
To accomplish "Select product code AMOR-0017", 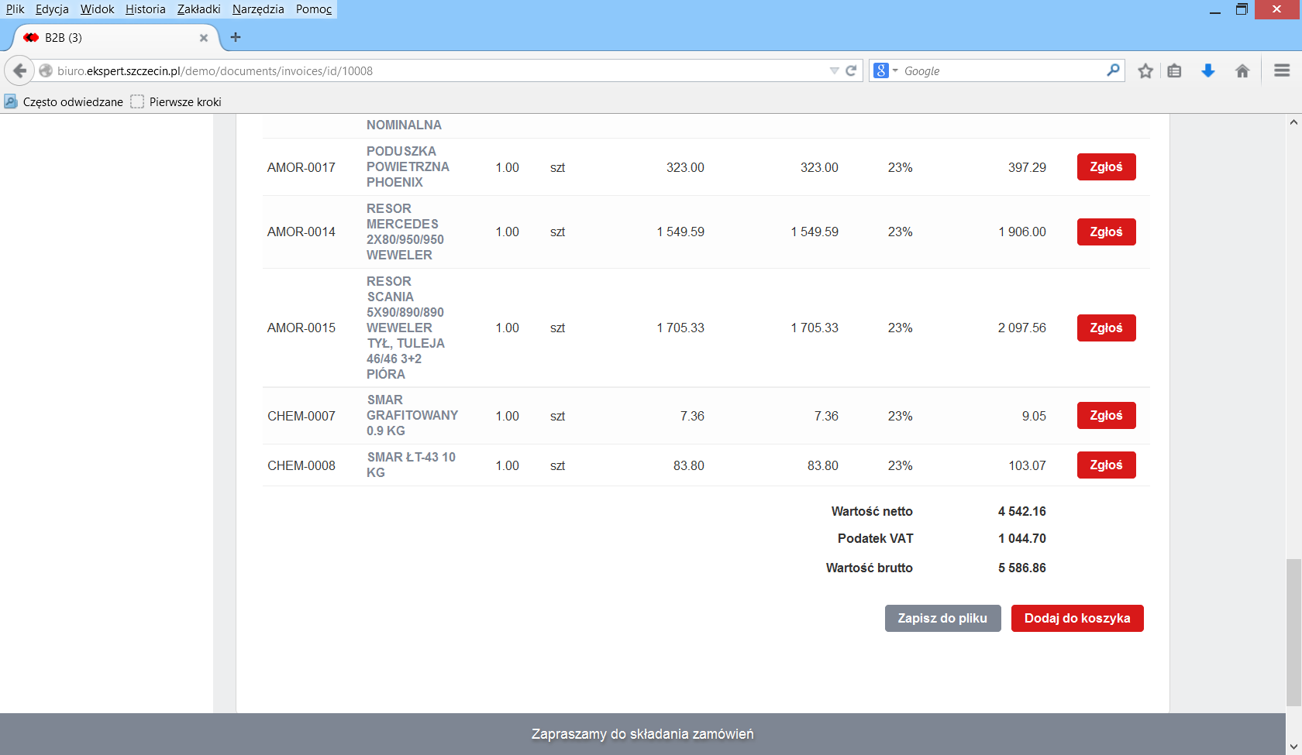I will [x=301, y=167].
